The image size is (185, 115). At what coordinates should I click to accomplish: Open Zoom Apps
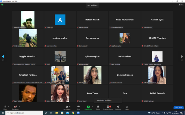(x=127, y=107)
